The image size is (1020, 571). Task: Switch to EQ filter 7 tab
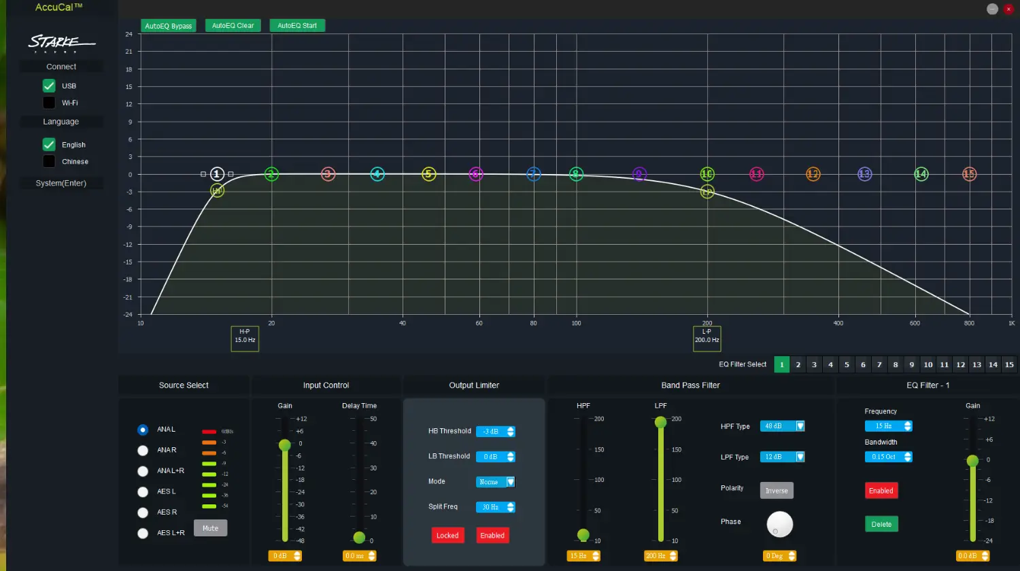879,365
